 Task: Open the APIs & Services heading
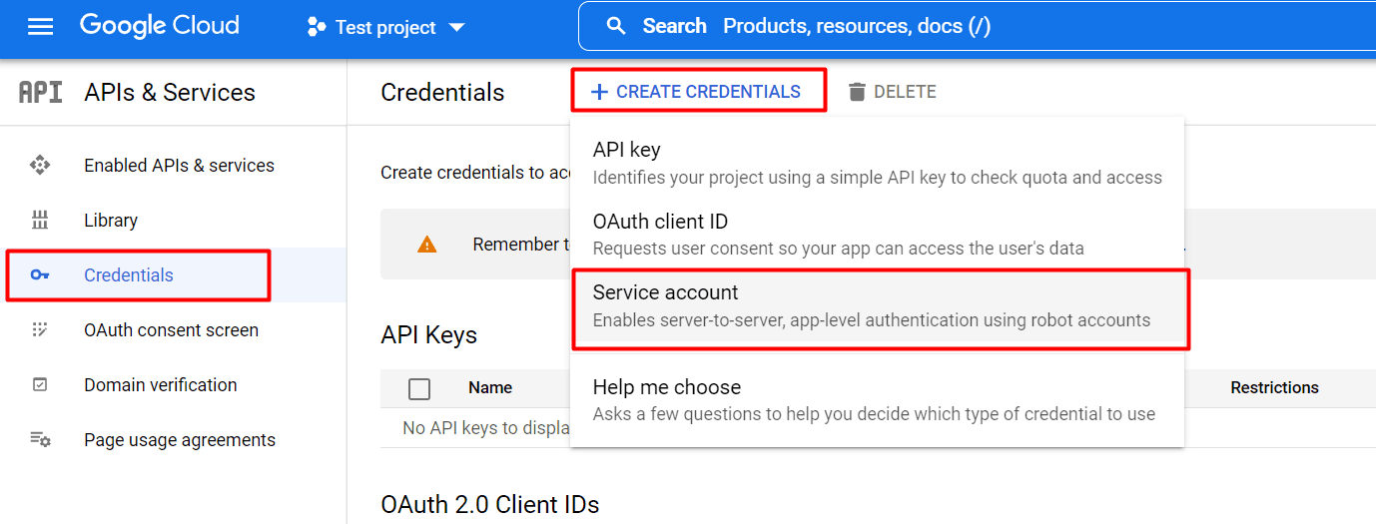point(170,93)
